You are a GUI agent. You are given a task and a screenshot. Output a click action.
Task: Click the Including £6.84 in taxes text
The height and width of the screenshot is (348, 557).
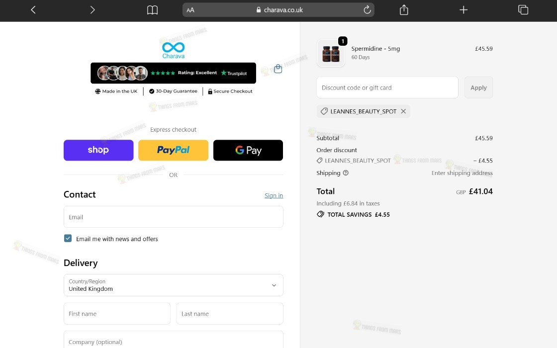coord(348,203)
